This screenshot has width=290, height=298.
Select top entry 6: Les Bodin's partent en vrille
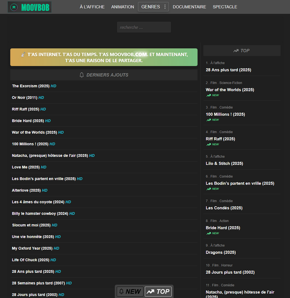[240, 183]
